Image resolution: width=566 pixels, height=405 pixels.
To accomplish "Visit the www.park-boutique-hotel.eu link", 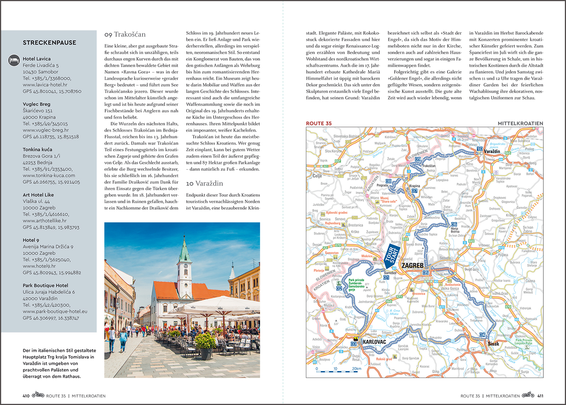I will pyautogui.click(x=55, y=311).
